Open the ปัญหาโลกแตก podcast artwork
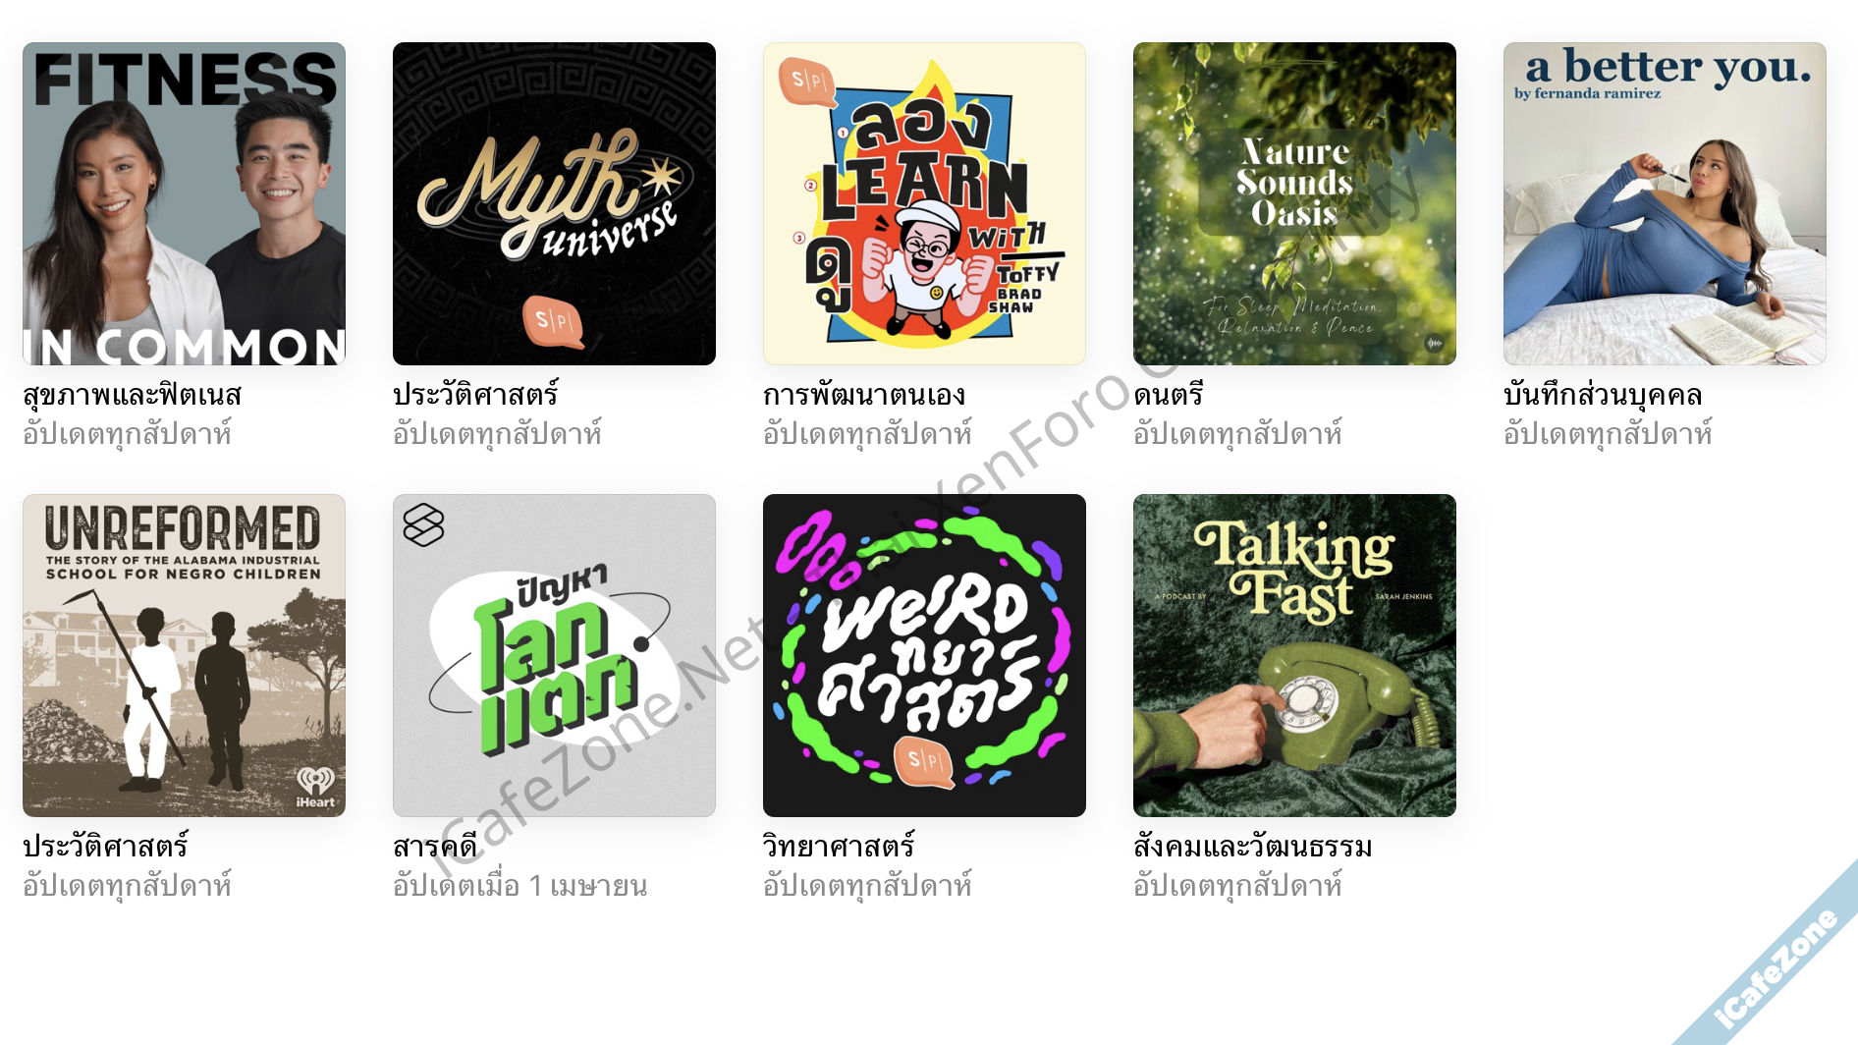 click(554, 655)
